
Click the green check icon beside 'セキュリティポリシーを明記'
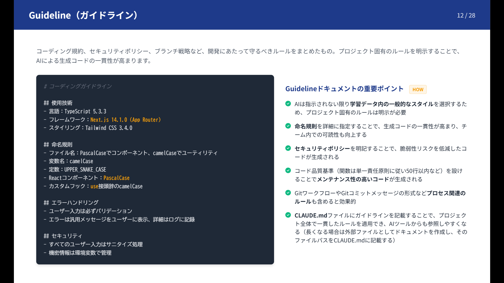(x=288, y=148)
